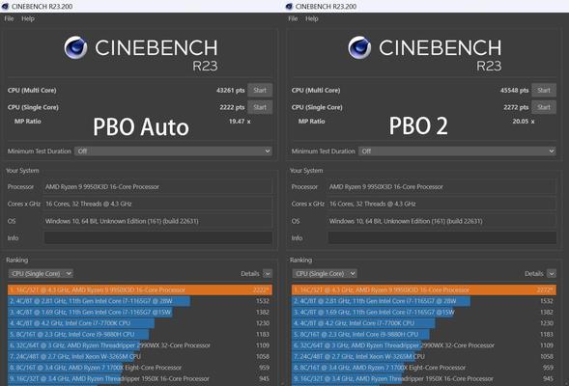Select Core i7-7700K row in left ranking
The image size is (569, 386).
point(140,323)
